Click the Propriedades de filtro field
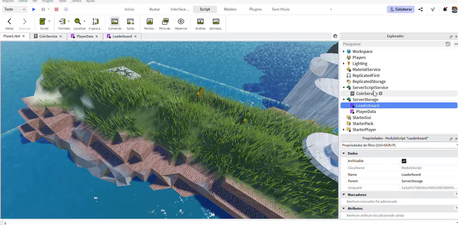The width and height of the screenshot is (458, 225). [398, 145]
